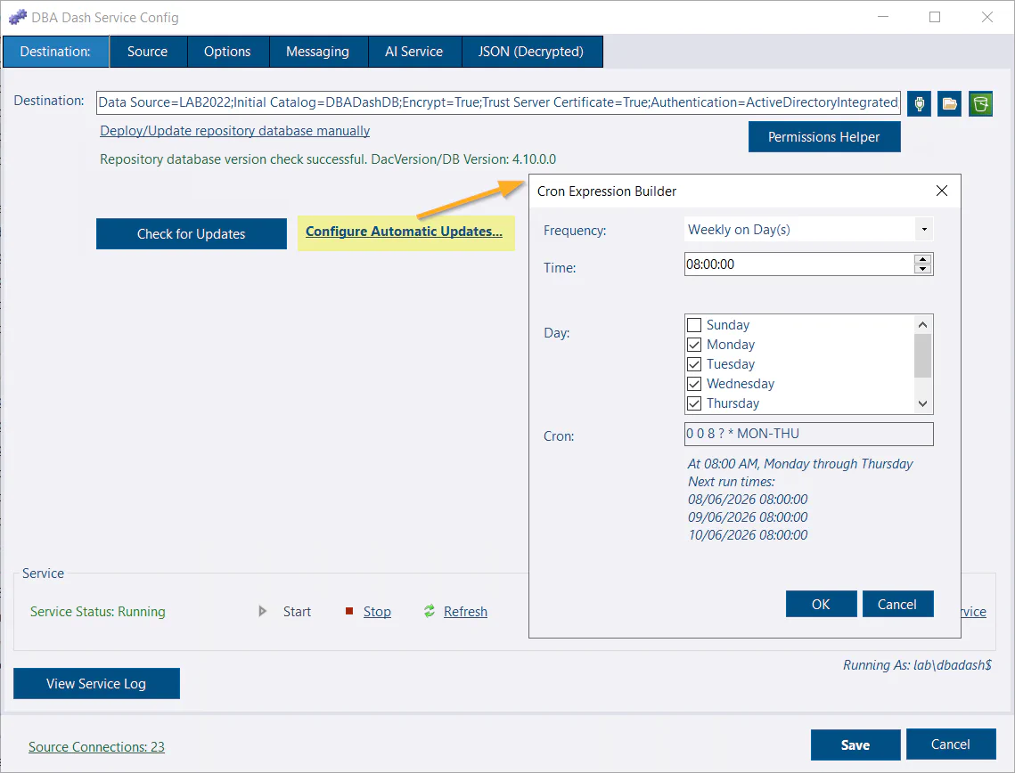
Task: Click the Day list scroll up arrow
Action: (922, 325)
